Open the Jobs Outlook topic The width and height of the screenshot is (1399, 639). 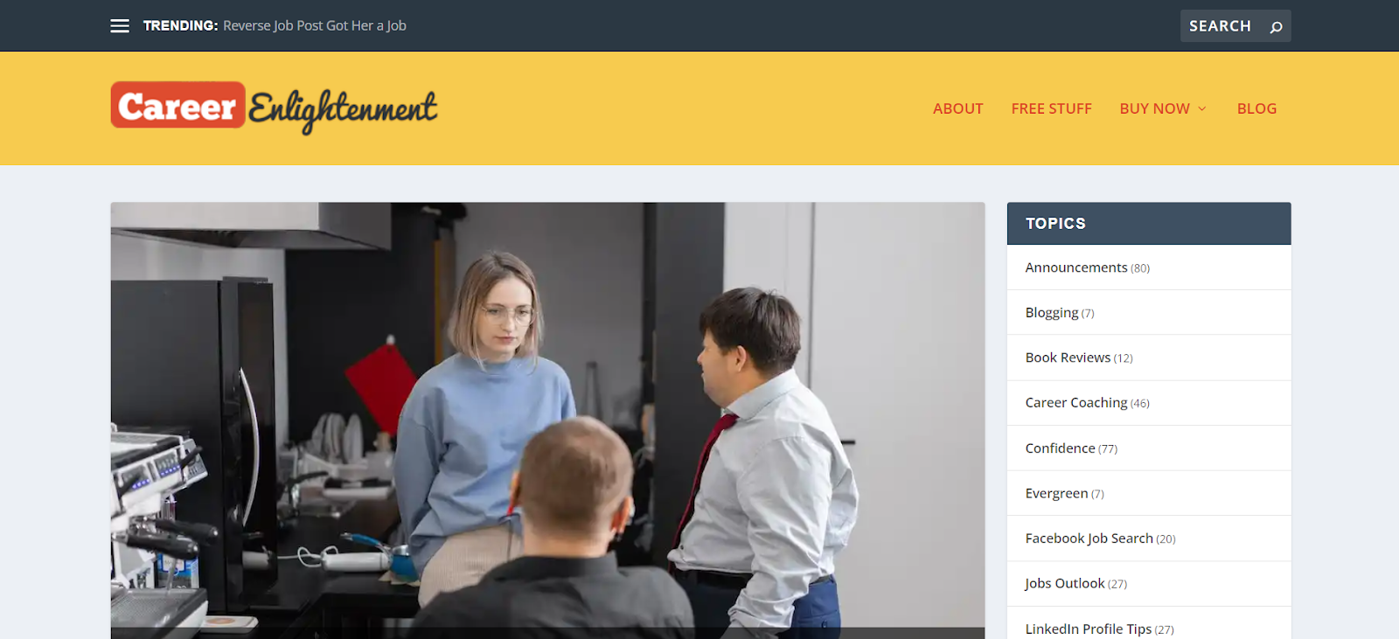coord(1065,584)
